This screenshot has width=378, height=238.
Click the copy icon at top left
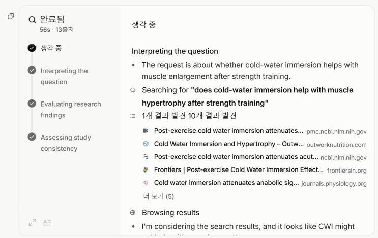coord(11,17)
